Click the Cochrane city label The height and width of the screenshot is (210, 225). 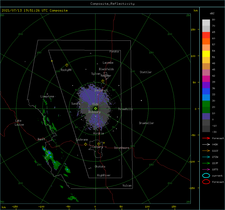[x=82, y=140]
